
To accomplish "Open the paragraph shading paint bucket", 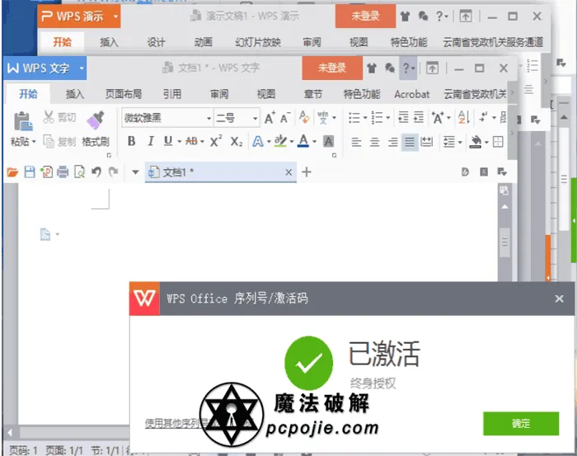I will pos(476,142).
